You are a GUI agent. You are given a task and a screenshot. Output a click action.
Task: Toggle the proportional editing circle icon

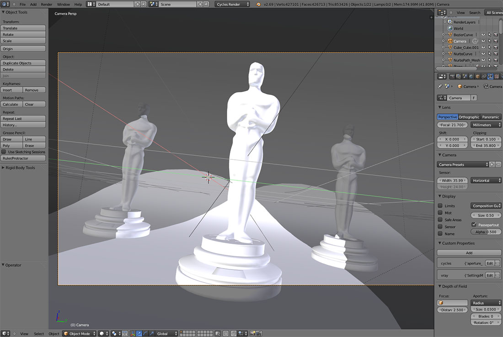tap(226, 333)
